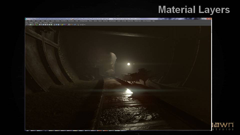Open the Help menu
The width and height of the screenshot is (240, 135).
tap(153, 21)
